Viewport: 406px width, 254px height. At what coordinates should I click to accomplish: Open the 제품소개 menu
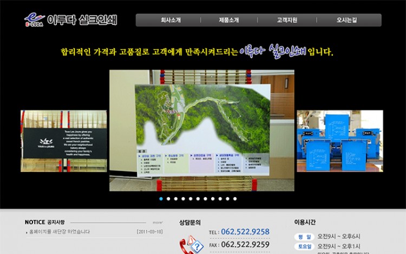(x=228, y=20)
